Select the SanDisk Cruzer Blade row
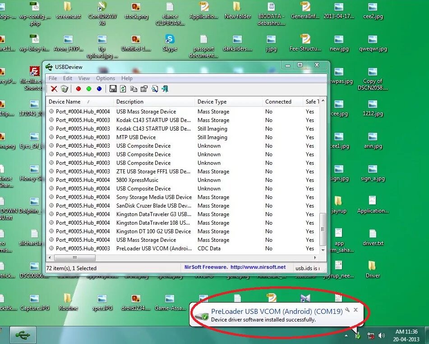429x344 pixels. coord(182,206)
